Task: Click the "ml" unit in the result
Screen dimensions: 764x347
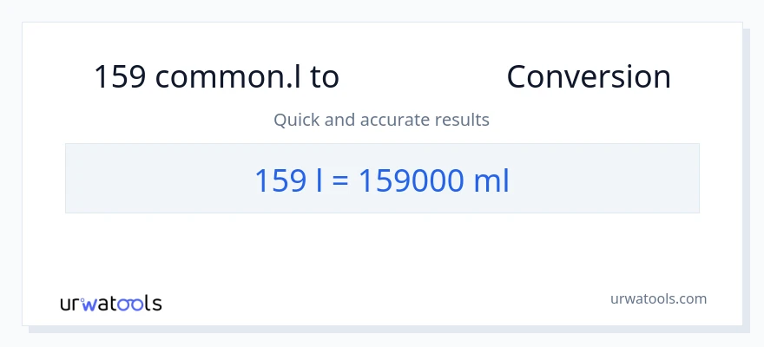Action: pos(491,180)
